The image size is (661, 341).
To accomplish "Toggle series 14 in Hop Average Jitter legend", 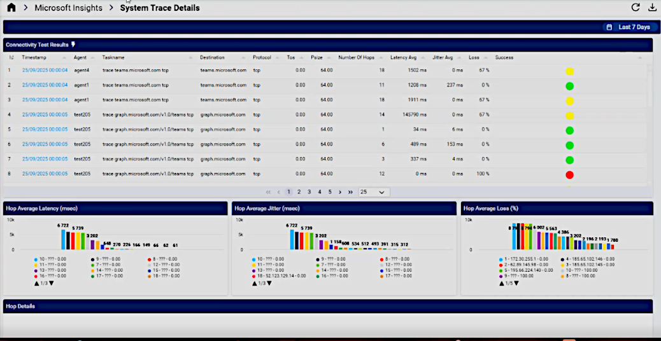I will tap(332, 270).
